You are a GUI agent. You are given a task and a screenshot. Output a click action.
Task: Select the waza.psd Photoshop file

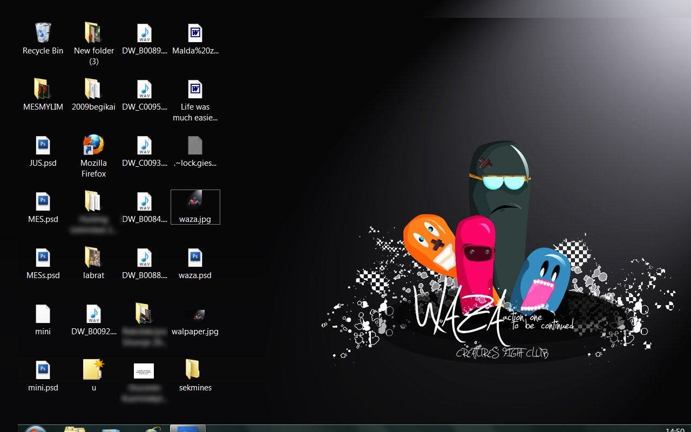[195, 258]
